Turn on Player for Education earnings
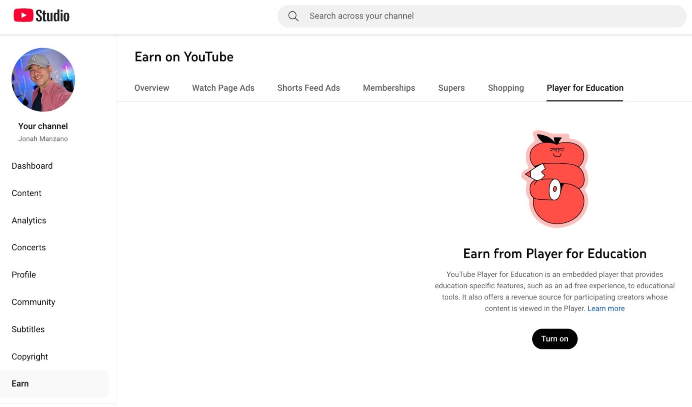 click(x=554, y=339)
